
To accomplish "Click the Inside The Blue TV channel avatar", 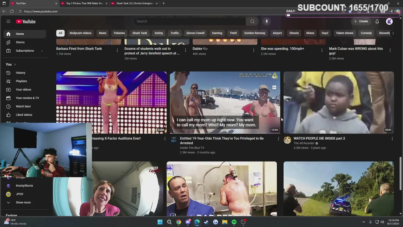I will (173, 140).
